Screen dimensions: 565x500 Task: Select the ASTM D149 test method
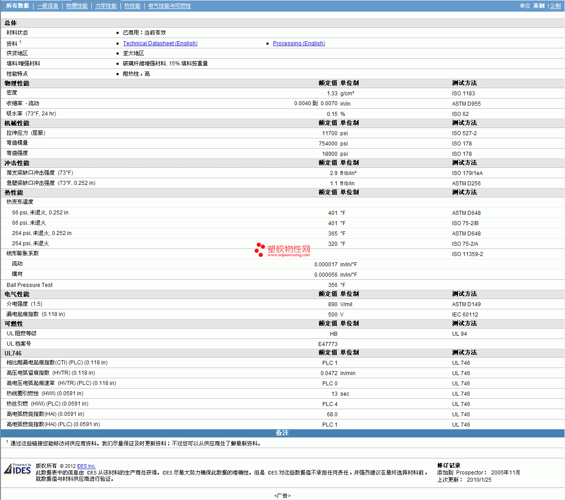click(x=466, y=304)
